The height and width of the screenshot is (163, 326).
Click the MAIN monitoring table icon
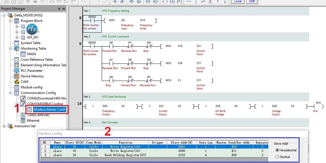point(23,54)
